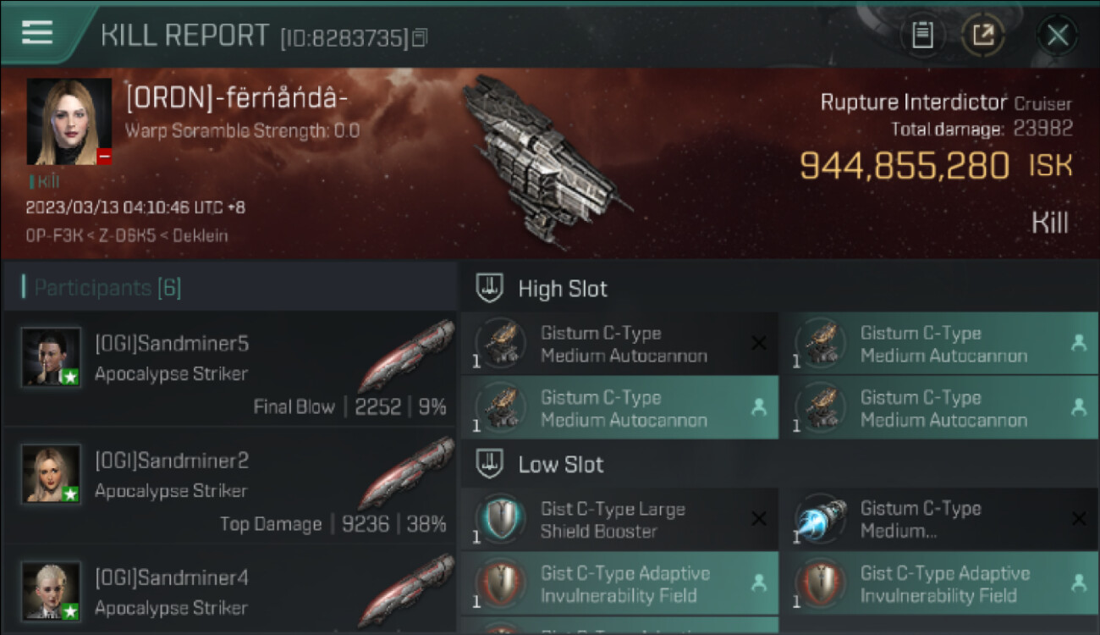1100x635 pixels.
Task: Open the Sandminer5 pilot portrait
Action: (x=52, y=357)
